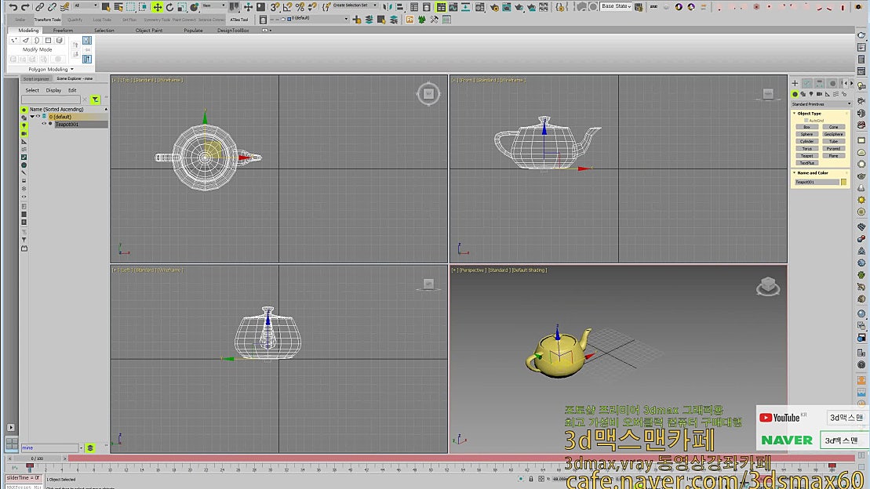Enable the AutoGrid checkbox

tap(804, 120)
